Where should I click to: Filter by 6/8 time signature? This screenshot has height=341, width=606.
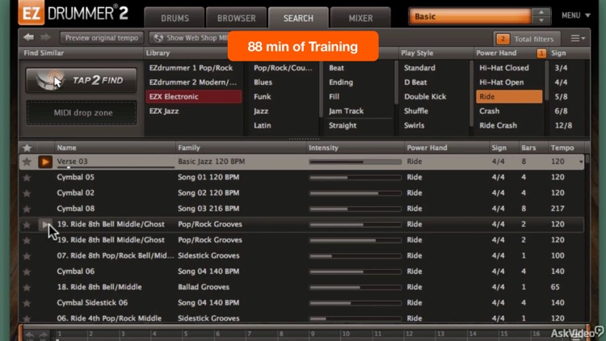click(x=561, y=112)
